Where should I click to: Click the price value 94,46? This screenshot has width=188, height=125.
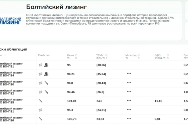tap(71, 92)
